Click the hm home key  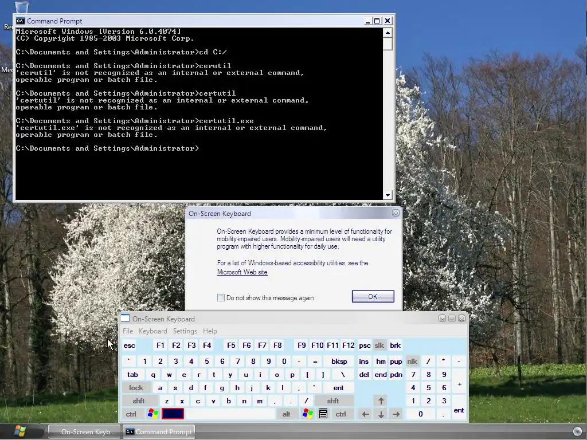(381, 362)
